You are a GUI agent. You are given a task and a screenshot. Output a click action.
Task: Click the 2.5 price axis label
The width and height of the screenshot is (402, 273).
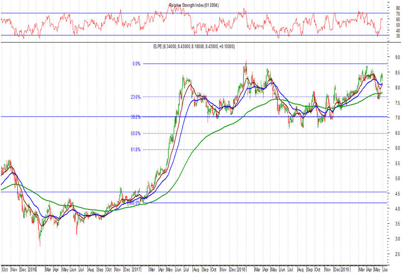tap(397, 254)
